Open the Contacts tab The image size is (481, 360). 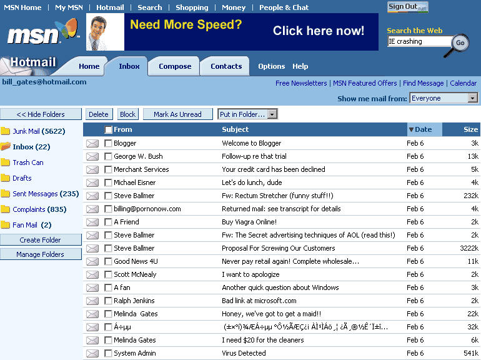pos(226,66)
